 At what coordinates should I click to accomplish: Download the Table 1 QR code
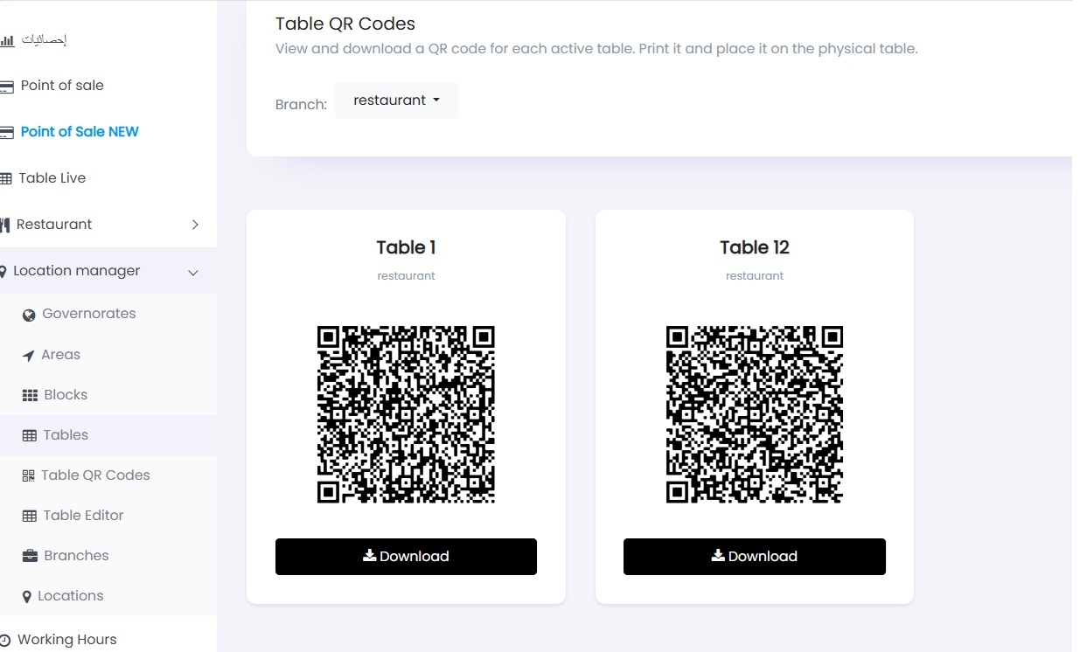coord(406,557)
